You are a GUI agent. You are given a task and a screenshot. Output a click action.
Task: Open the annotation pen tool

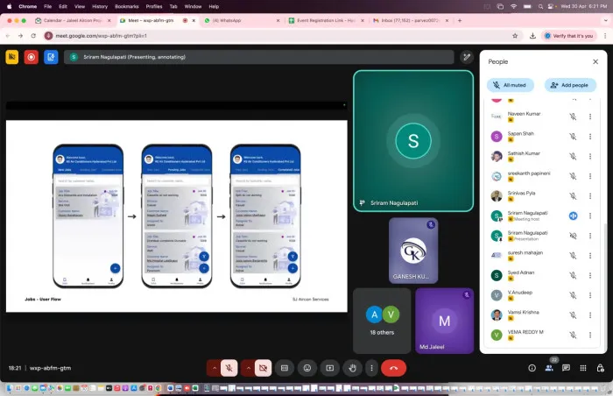468,57
